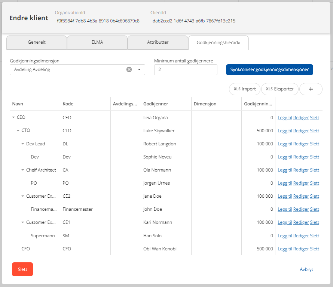Click XLS Eksporter button
This screenshot has width=333, height=287.
279,89
